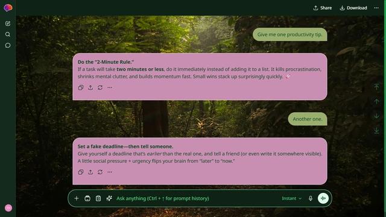The image size is (386, 217).
Task: Click the "Another one." user message
Action: [308, 119]
